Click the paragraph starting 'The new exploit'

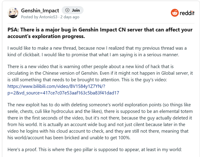tap(100, 121)
